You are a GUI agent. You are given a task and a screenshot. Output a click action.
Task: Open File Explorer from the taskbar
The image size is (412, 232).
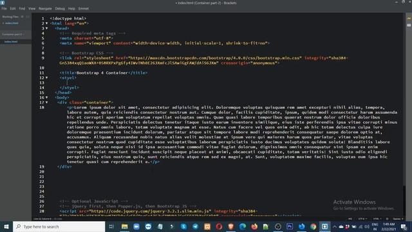tap(124, 226)
